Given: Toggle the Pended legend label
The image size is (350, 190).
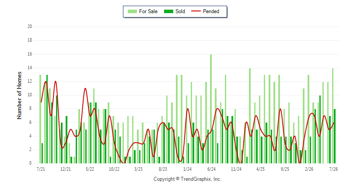Looking at the screenshot, I should (x=211, y=11).
